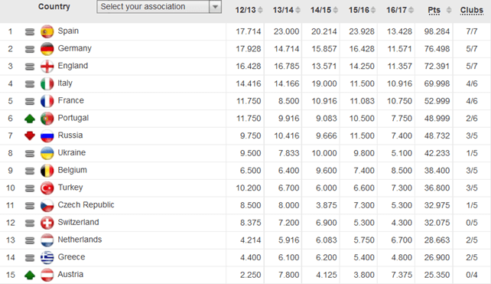
Task: Click the England flag icon
Action: 47,66
